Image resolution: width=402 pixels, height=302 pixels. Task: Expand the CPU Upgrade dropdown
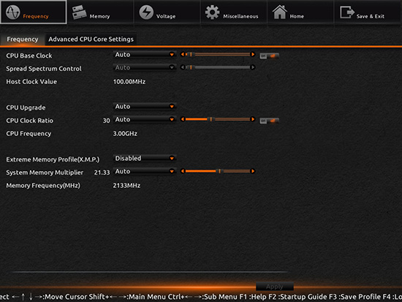pos(145,107)
